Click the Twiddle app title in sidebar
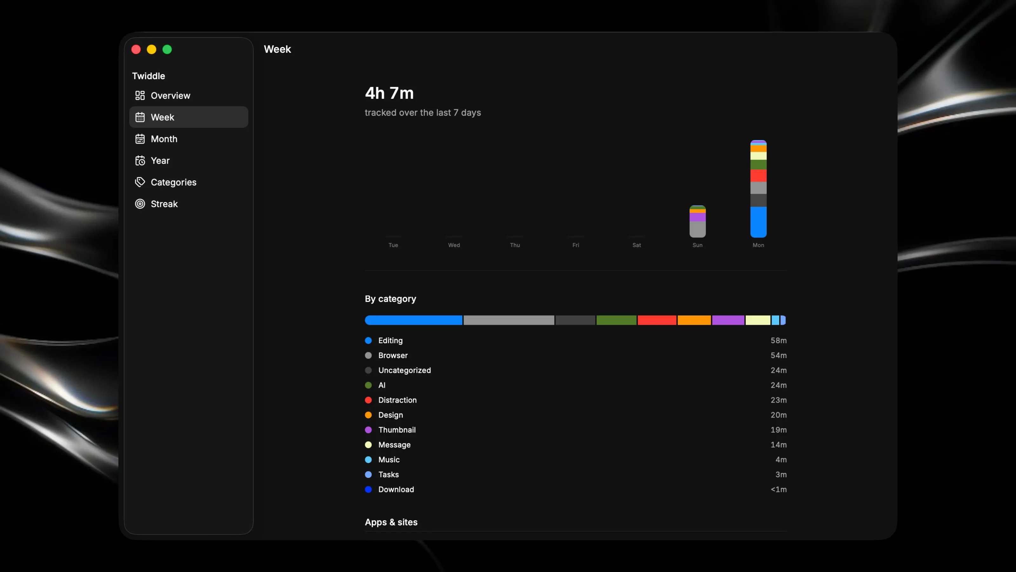 click(x=148, y=76)
